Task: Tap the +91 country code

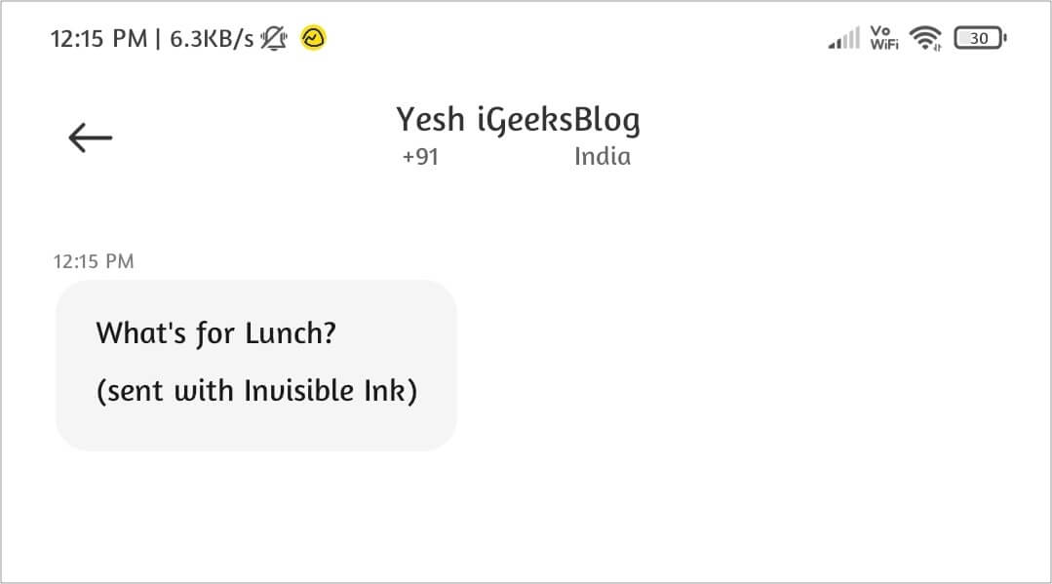Action: point(420,157)
